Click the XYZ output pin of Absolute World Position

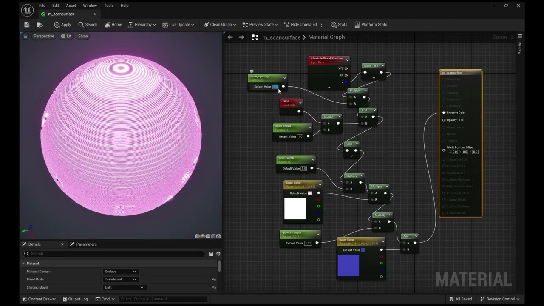point(346,68)
